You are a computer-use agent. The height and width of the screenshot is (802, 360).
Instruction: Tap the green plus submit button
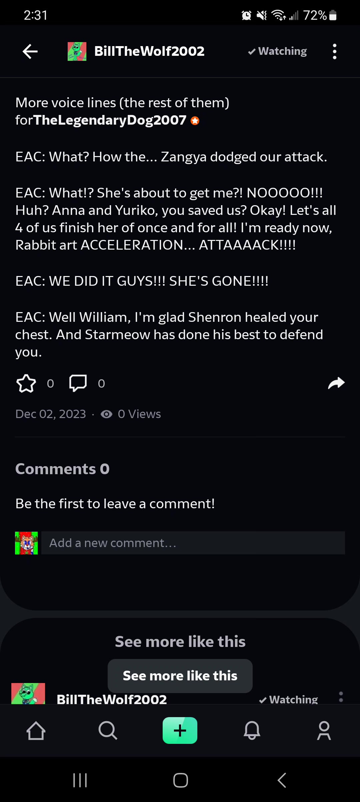pos(180,730)
